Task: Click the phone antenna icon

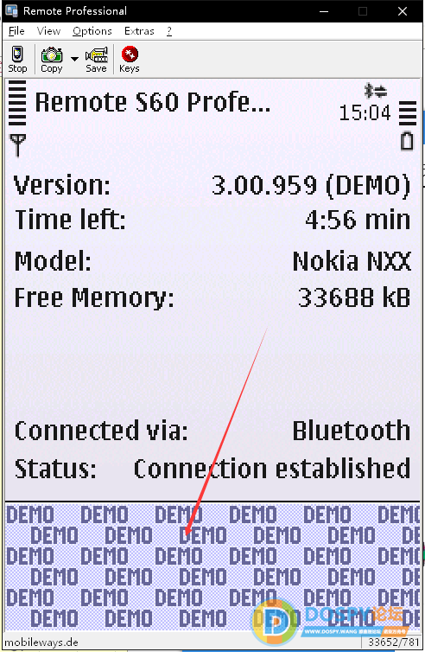Action: coord(17,145)
